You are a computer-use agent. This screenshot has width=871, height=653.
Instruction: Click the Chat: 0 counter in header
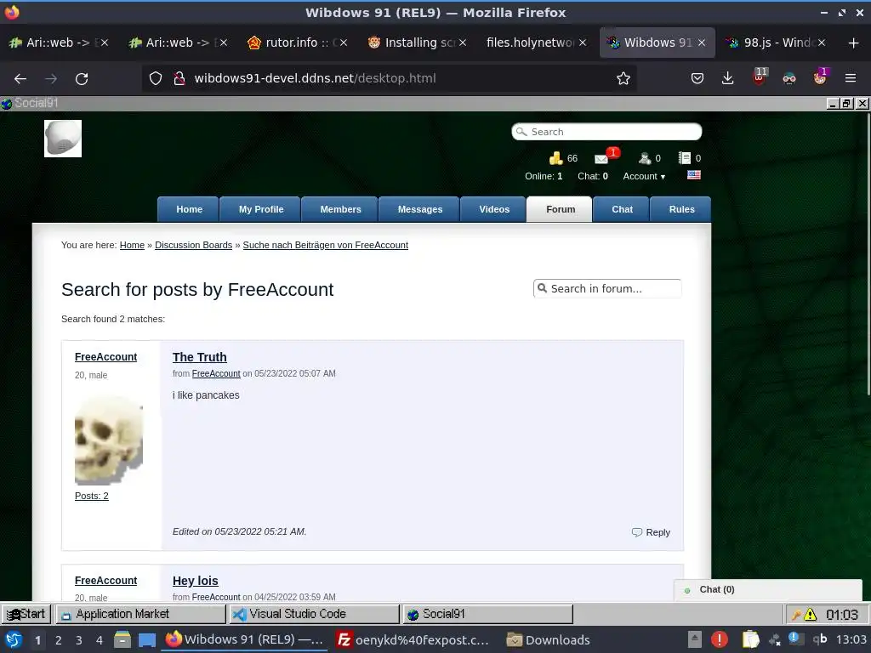pyautogui.click(x=593, y=176)
